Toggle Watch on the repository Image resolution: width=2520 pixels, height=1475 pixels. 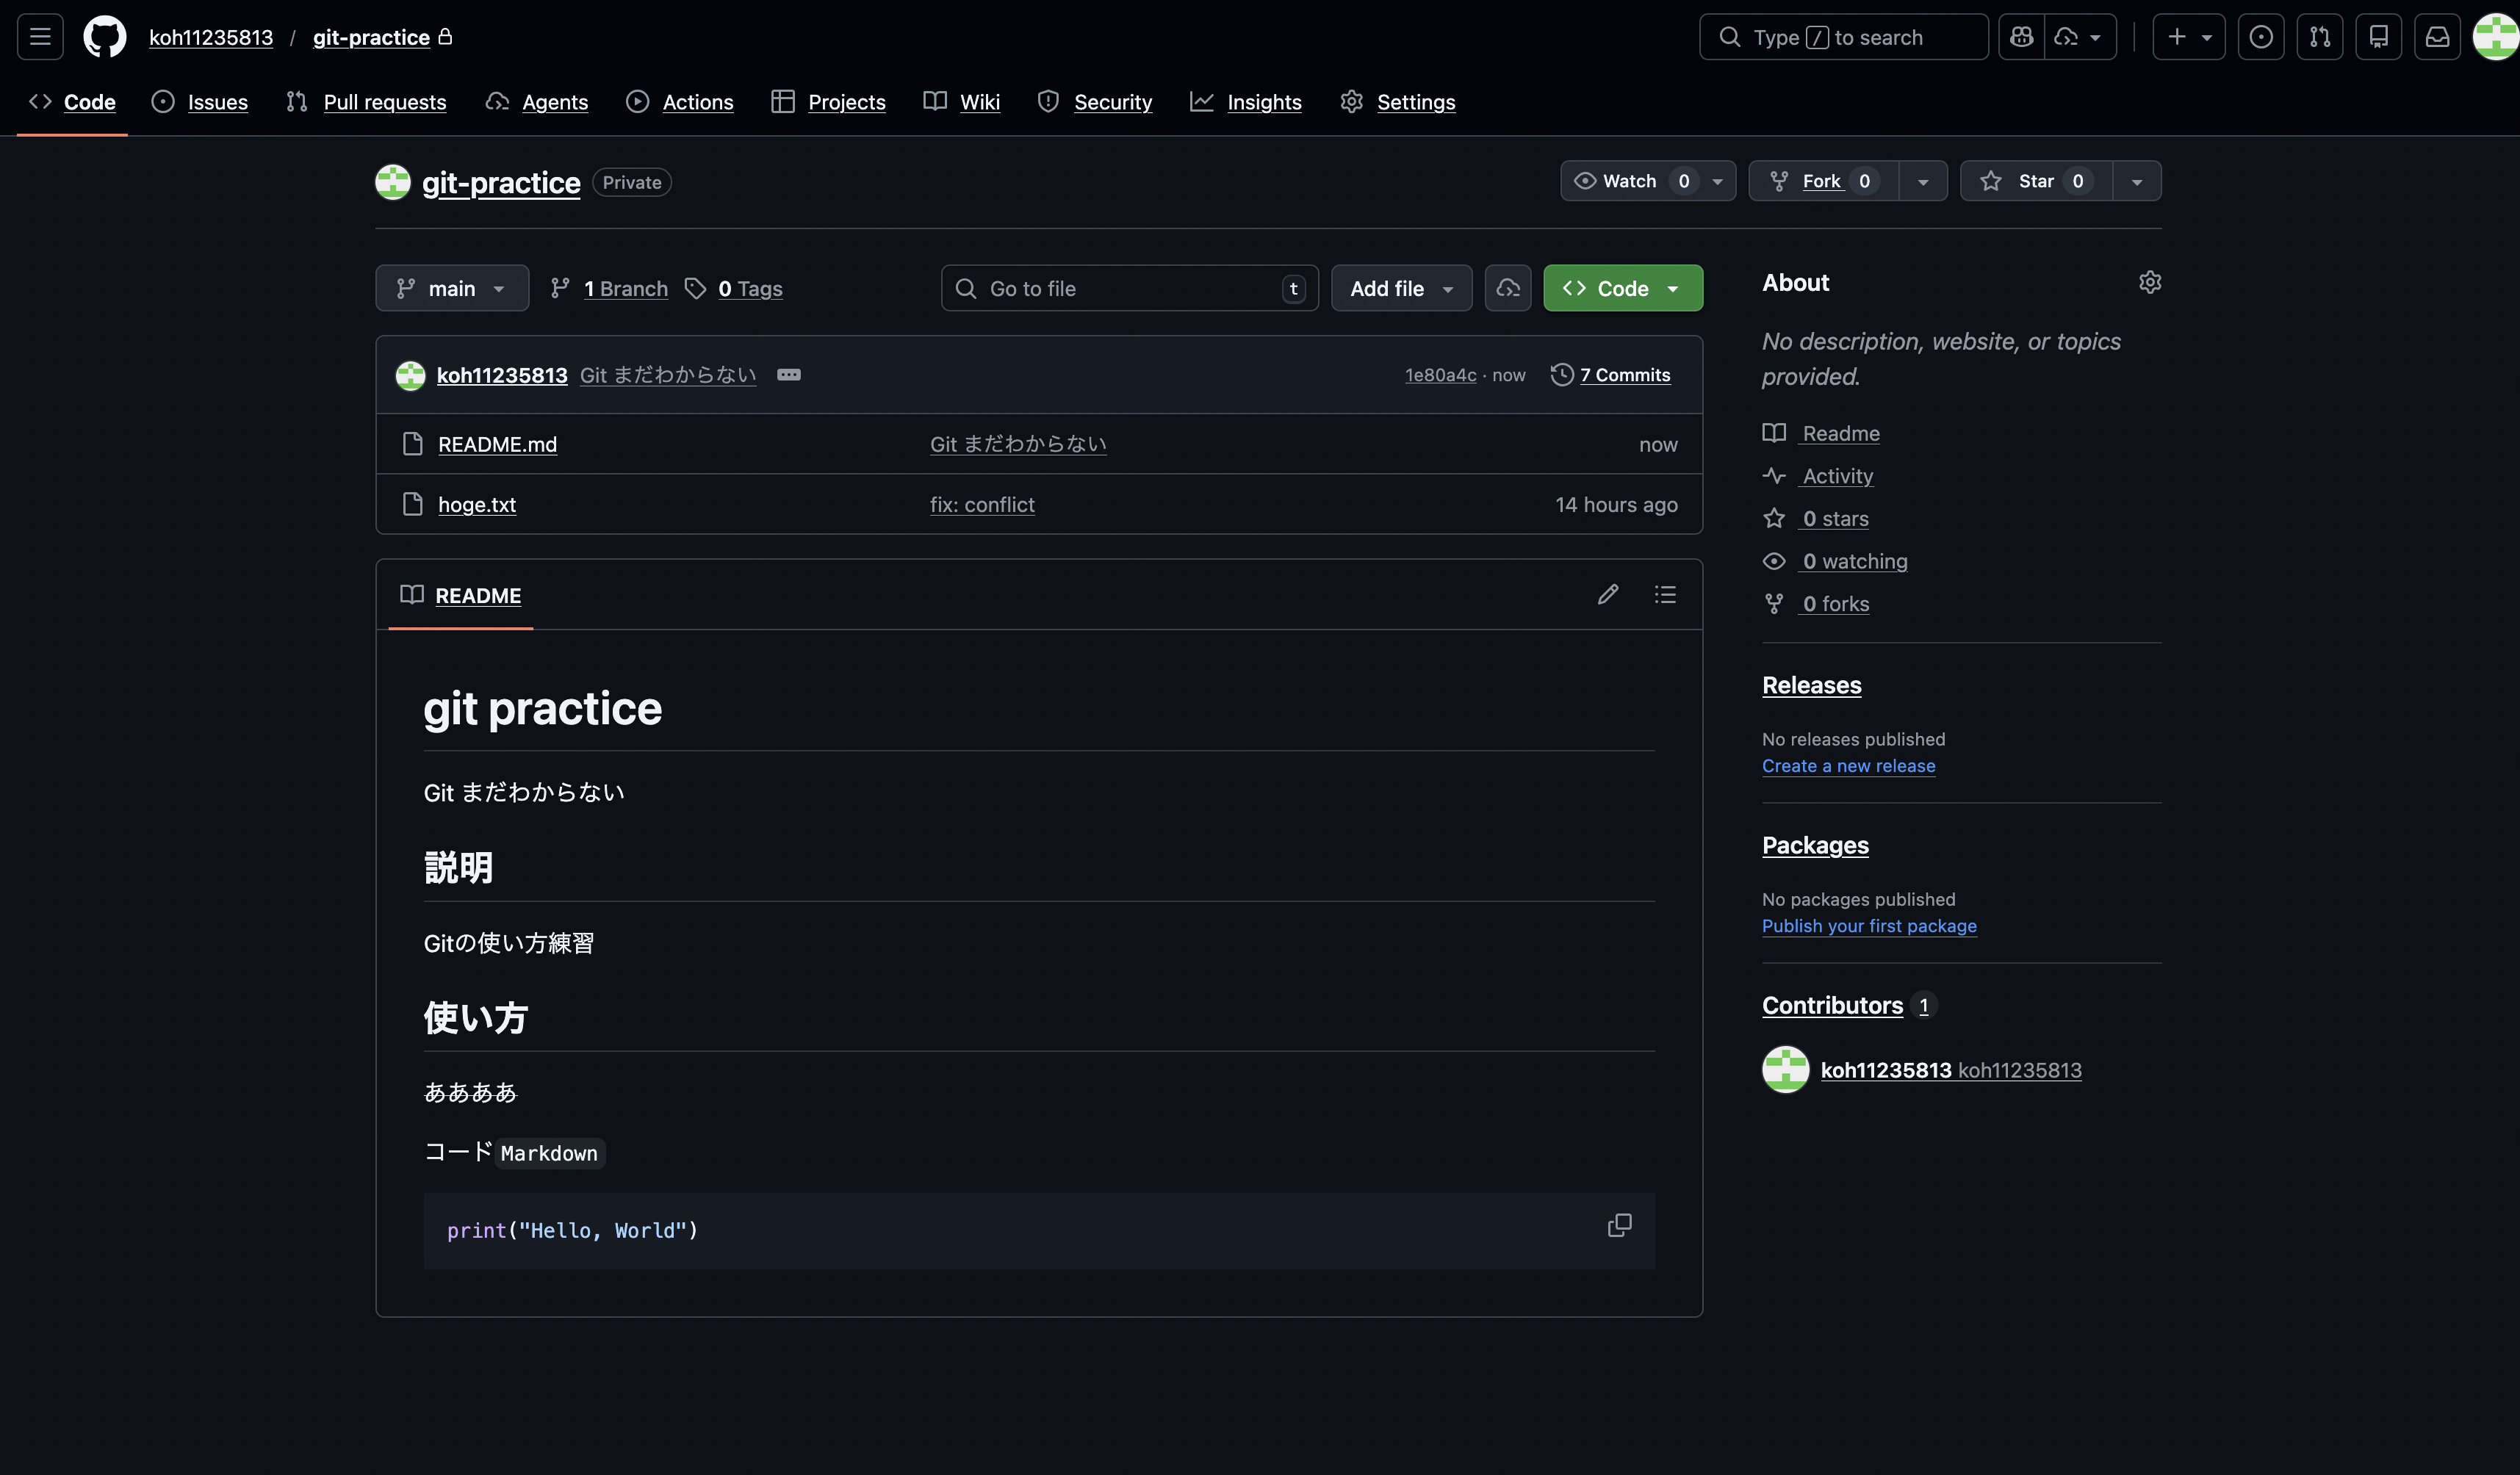pos(1629,181)
